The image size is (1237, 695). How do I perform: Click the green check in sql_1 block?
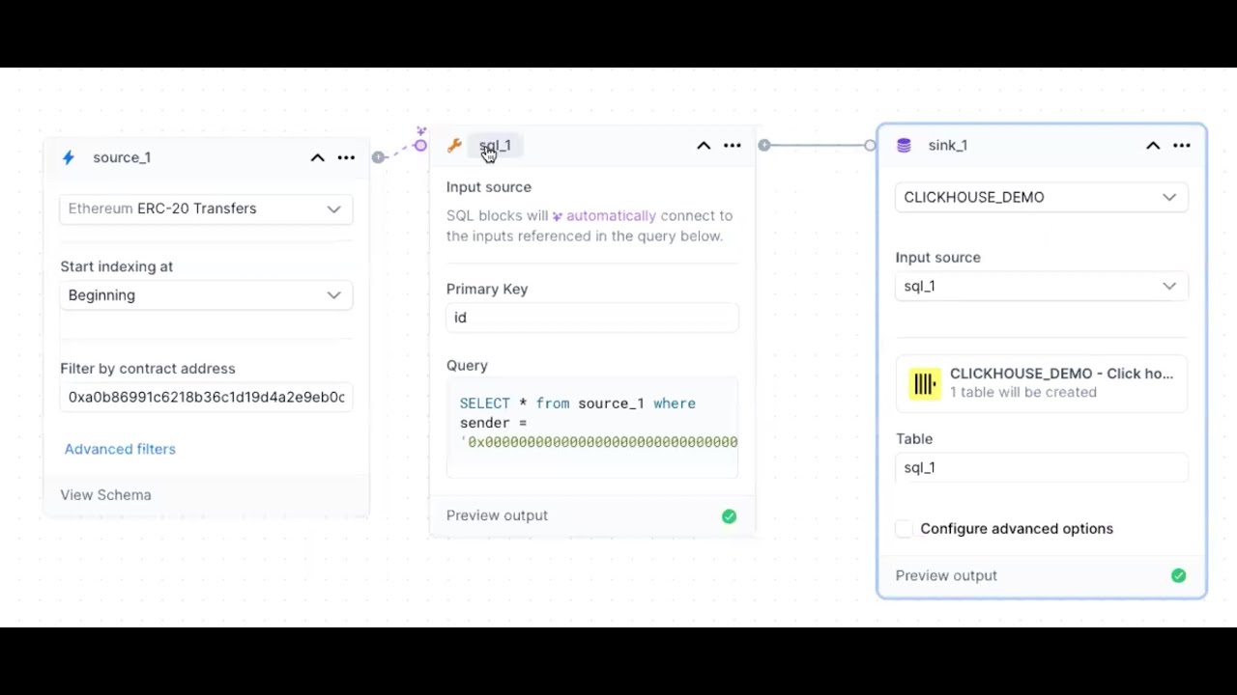click(x=730, y=516)
